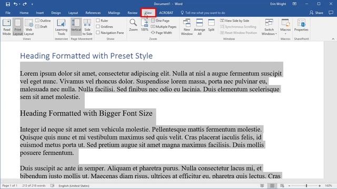Click Arrange All windows
Image resolution: width=337 pixels, height=189 pixels.
click(200, 27)
